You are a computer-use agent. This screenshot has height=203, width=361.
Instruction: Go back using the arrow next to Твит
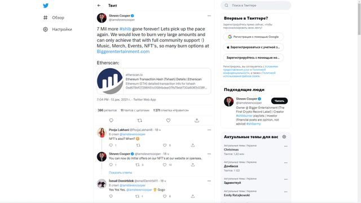99,6
